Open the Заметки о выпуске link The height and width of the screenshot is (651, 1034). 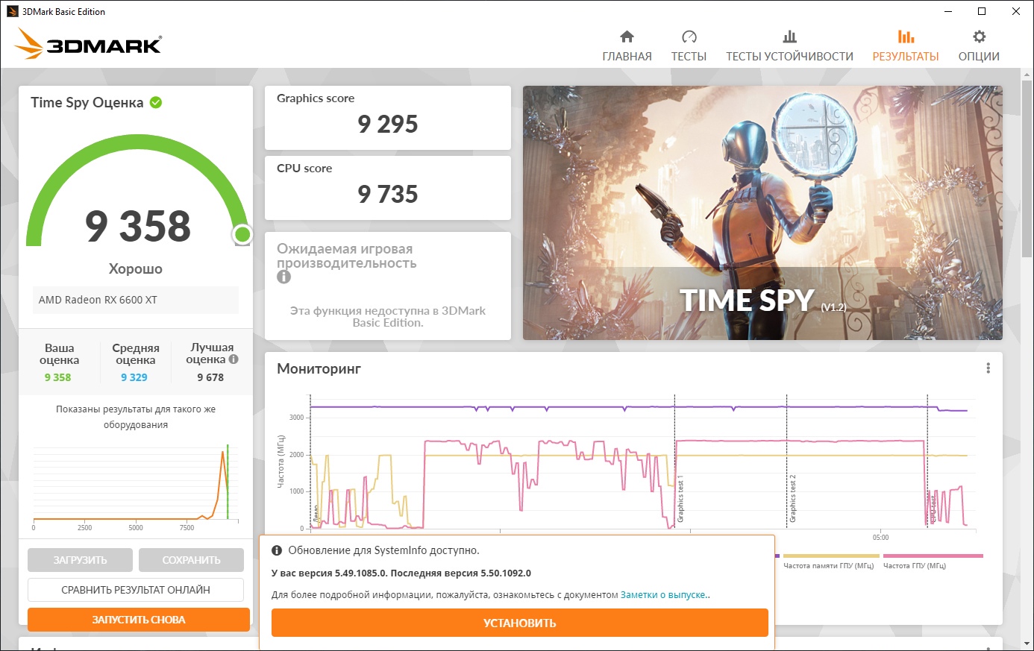[x=664, y=595]
